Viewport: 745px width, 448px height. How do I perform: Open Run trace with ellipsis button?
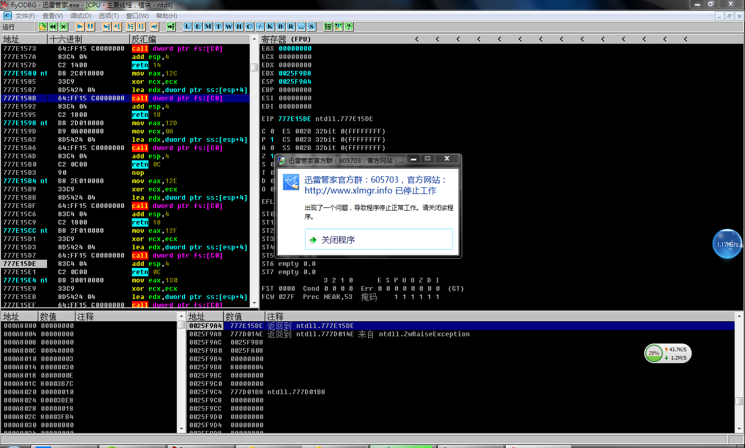pyautogui.click(x=301, y=26)
